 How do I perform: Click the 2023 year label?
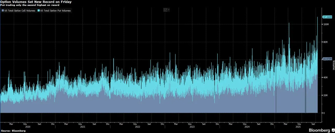tap(192, 127)
